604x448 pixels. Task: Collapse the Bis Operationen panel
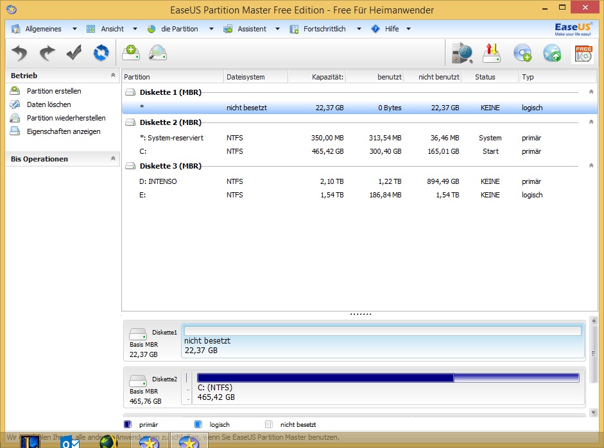pos(113,158)
